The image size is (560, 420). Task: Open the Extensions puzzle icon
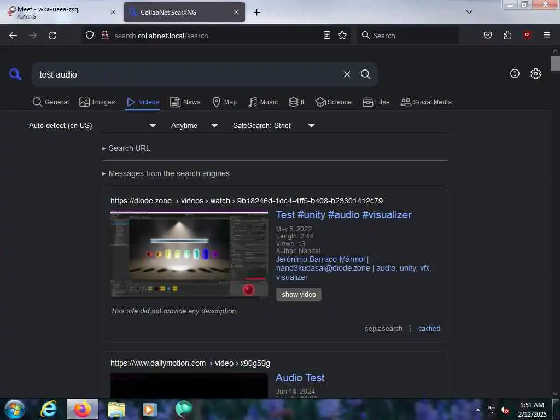pos(507,35)
